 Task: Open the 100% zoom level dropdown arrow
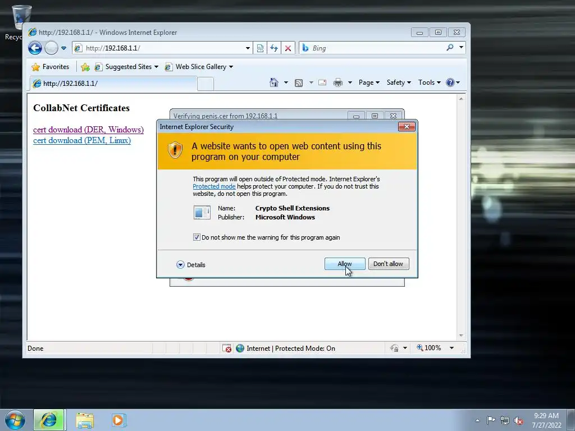pos(452,348)
